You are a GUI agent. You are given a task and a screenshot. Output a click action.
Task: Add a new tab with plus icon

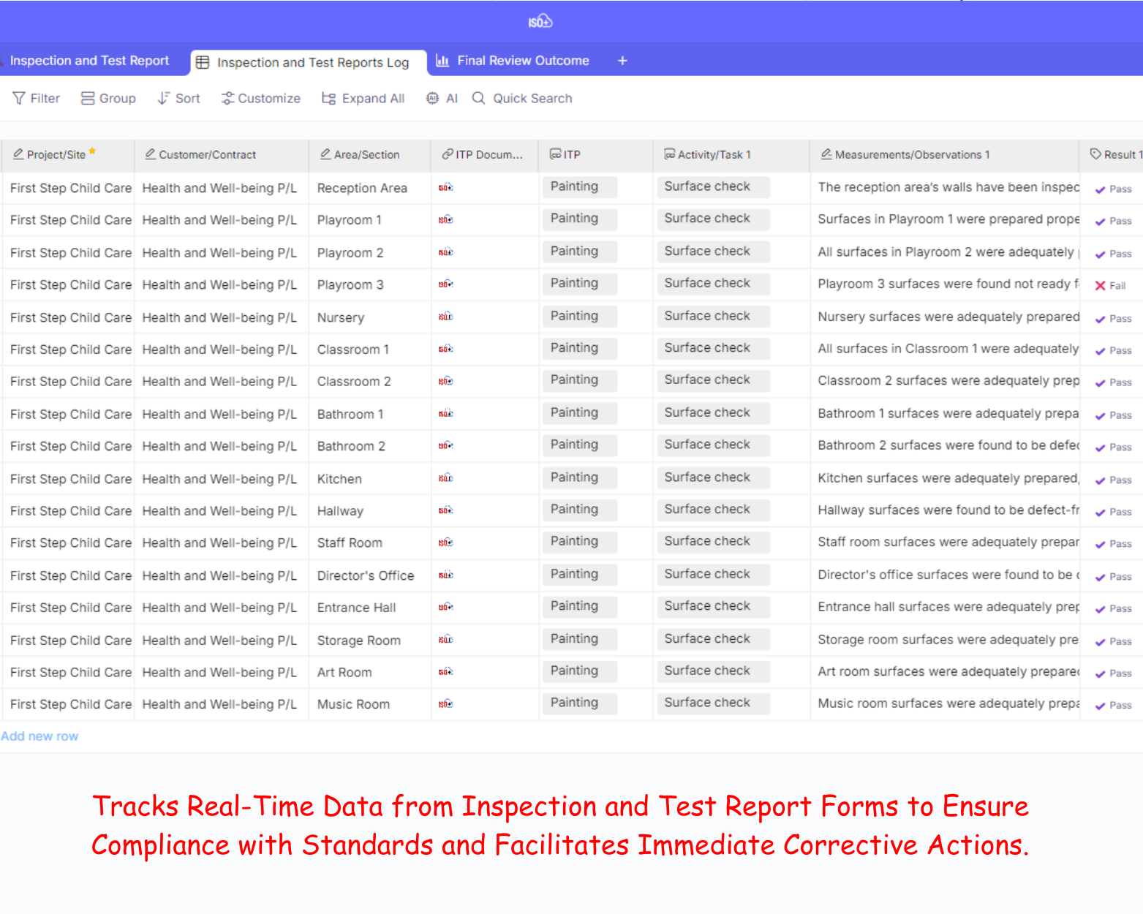[622, 61]
